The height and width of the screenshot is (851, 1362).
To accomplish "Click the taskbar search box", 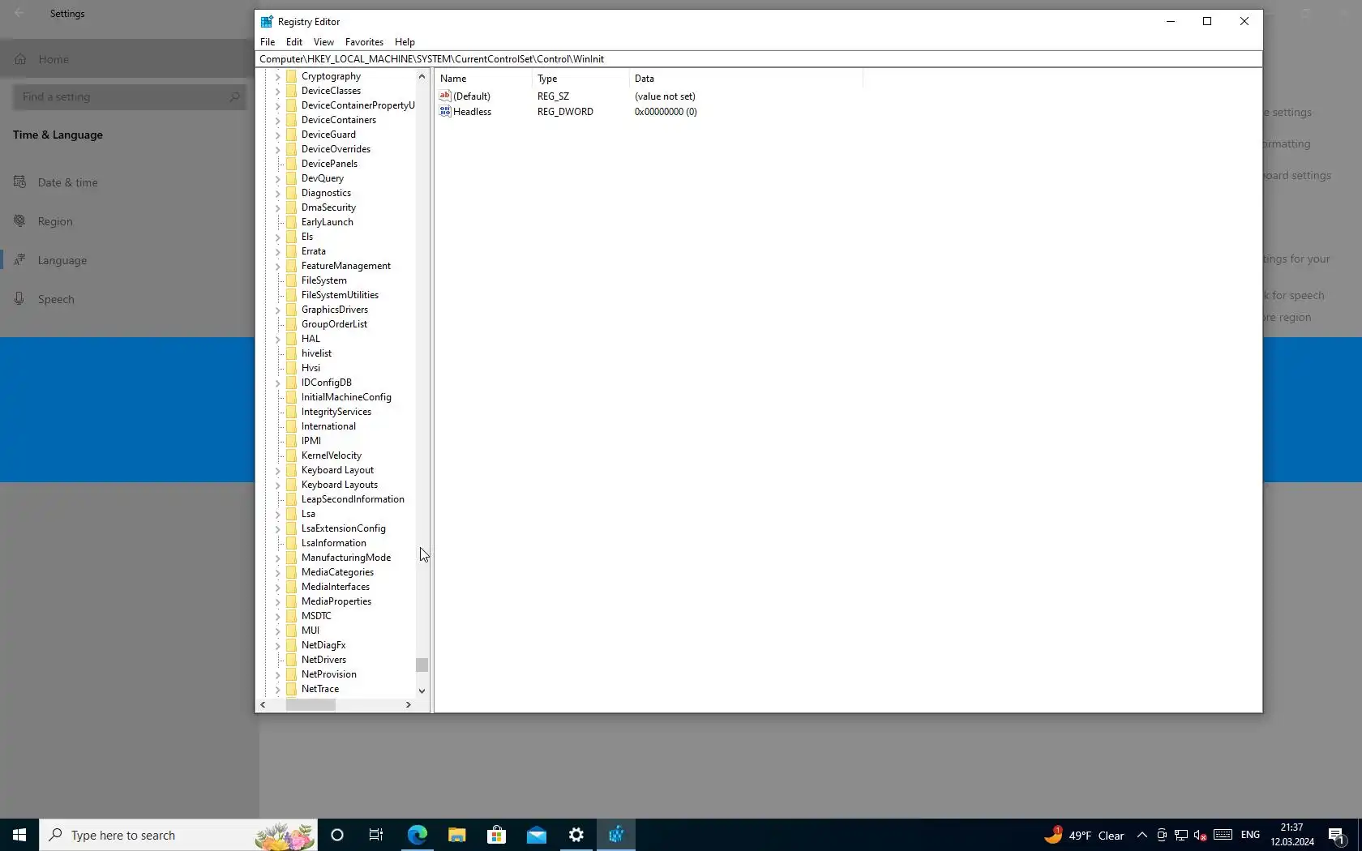I will [x=178, y=835].
